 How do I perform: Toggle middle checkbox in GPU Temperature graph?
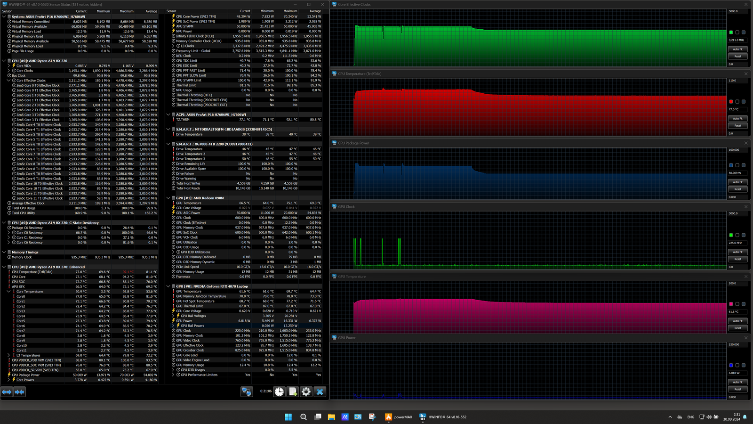737,304
